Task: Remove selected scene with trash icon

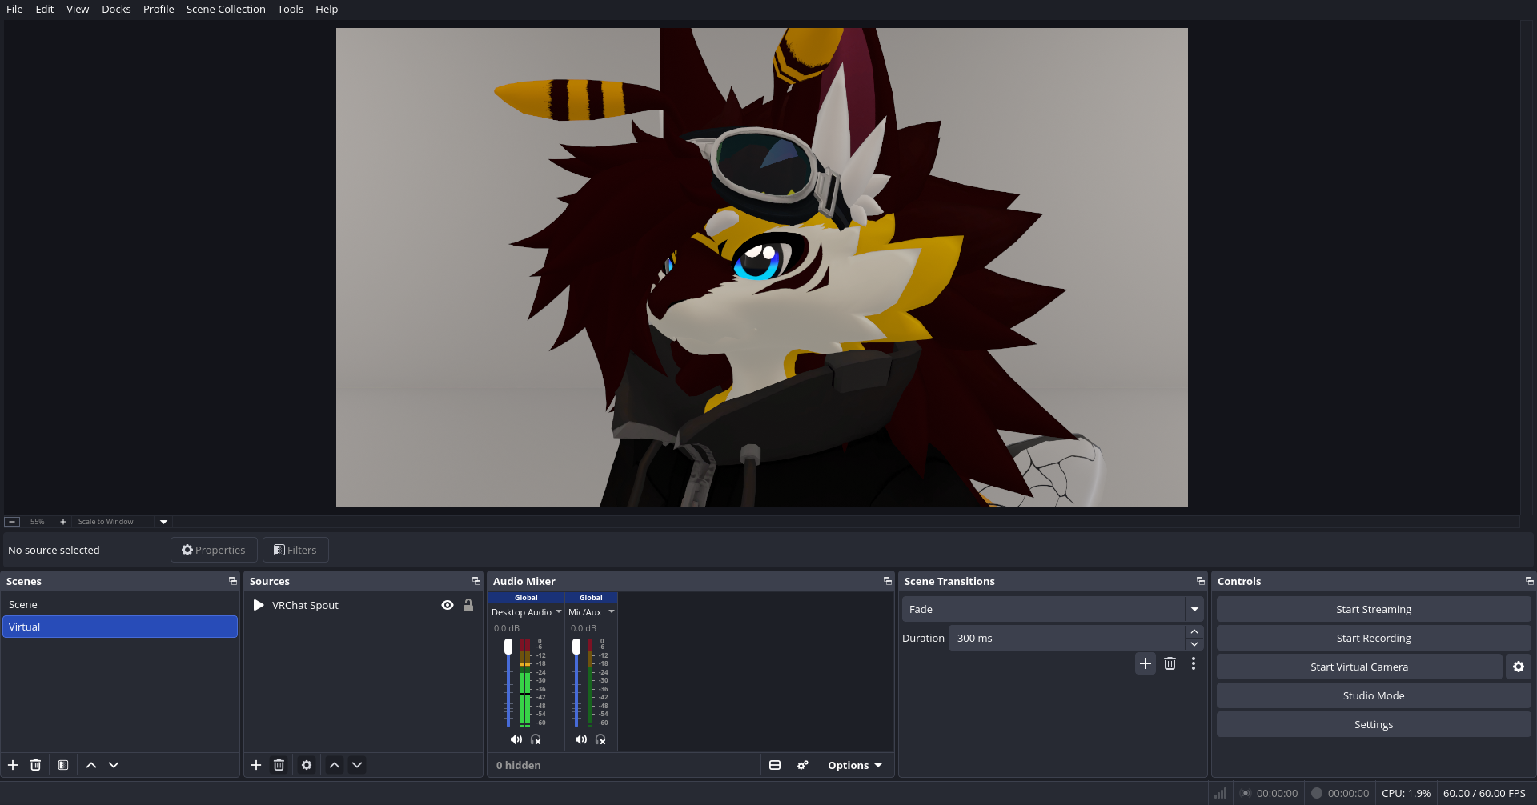Action: pos(35,765)
